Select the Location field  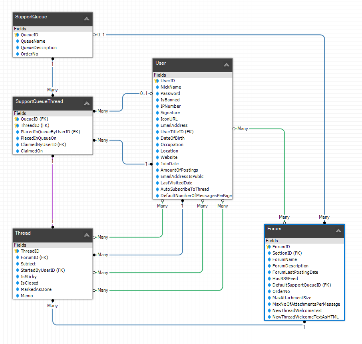pyautogui.click(x=193, y=151)
